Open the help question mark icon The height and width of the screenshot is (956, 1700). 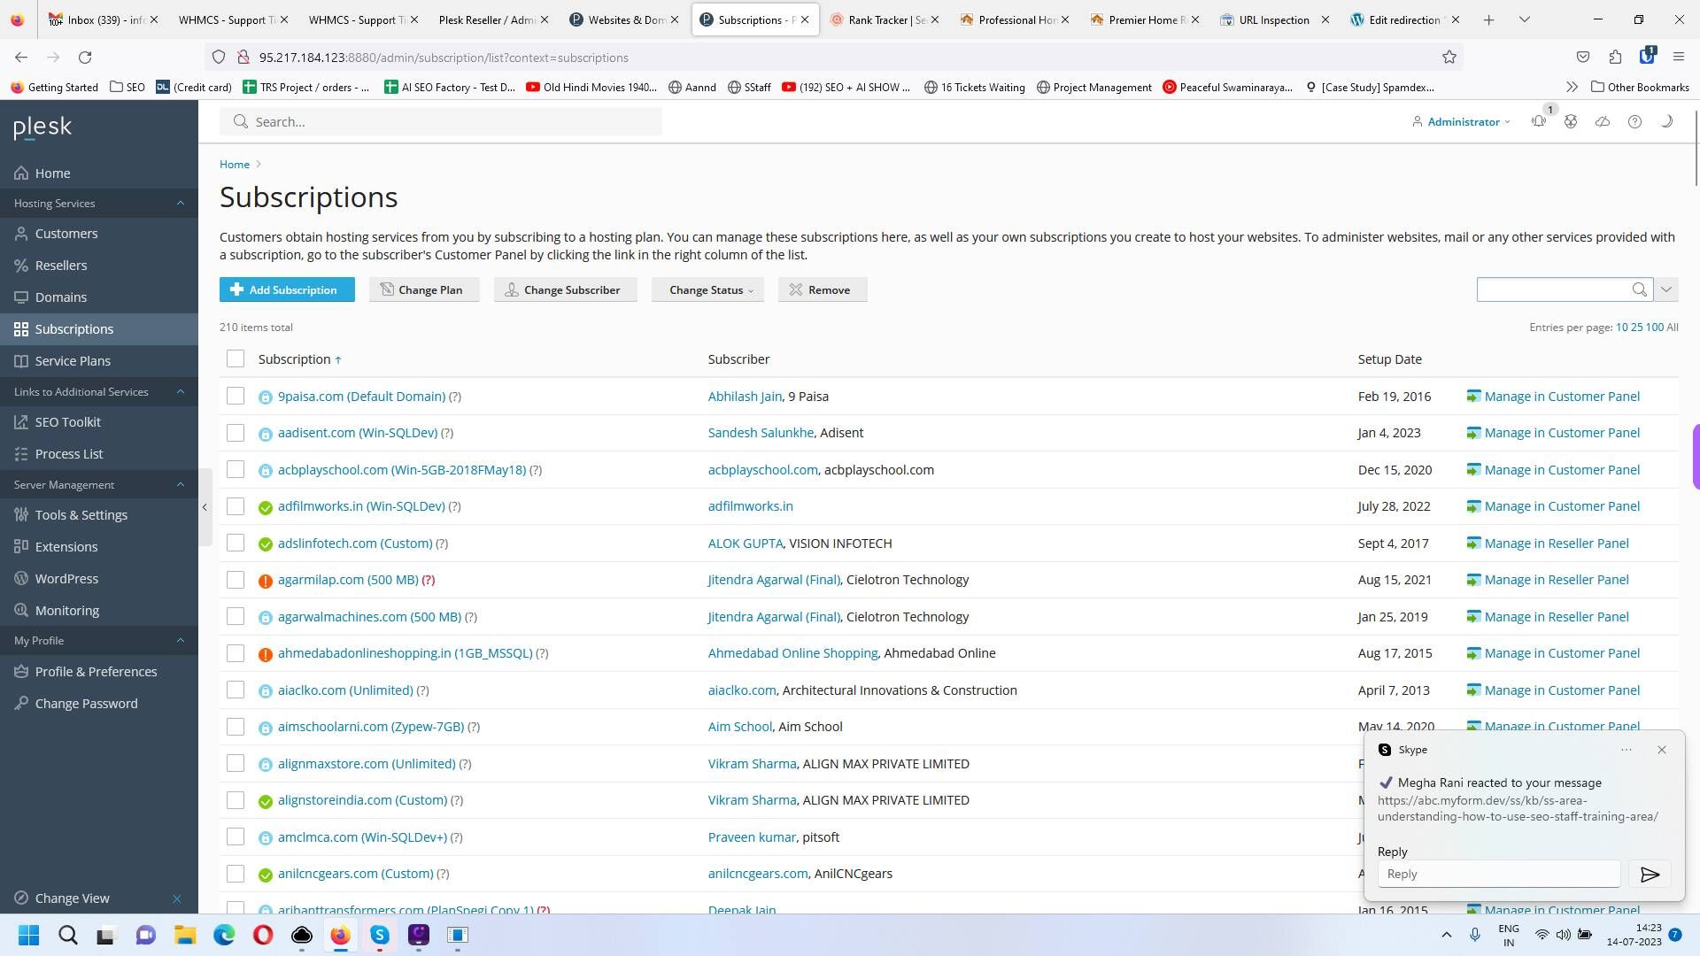coord(1634,121)
